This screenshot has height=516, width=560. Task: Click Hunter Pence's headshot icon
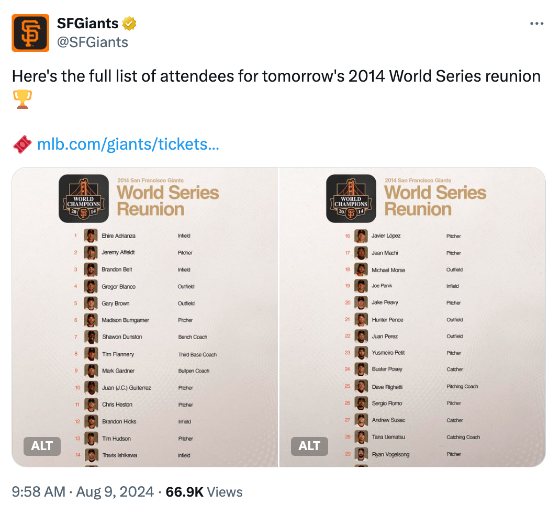[361, 319]
